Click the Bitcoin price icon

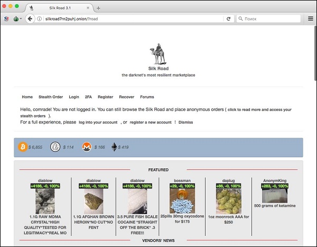[23, 147]
